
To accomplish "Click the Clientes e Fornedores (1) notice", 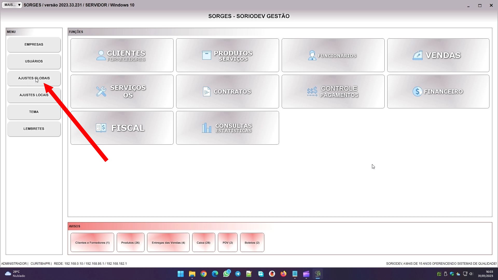I will tap(92, 242).
